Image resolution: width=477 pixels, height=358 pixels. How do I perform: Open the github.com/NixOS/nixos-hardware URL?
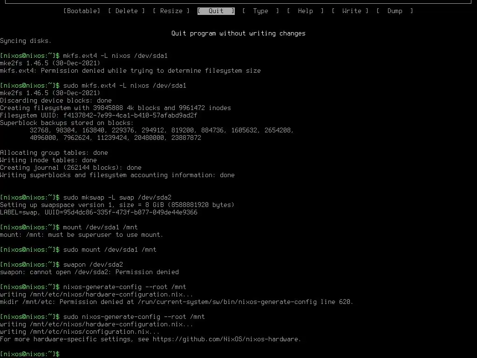(226, 339)
